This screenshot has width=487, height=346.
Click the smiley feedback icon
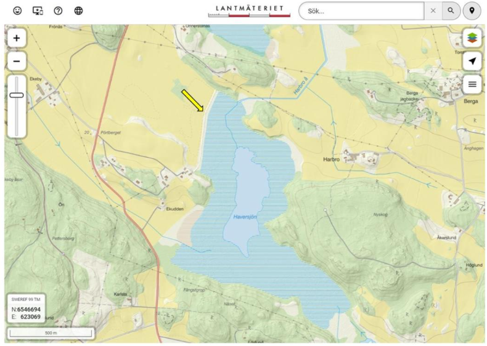click(17, 11)
